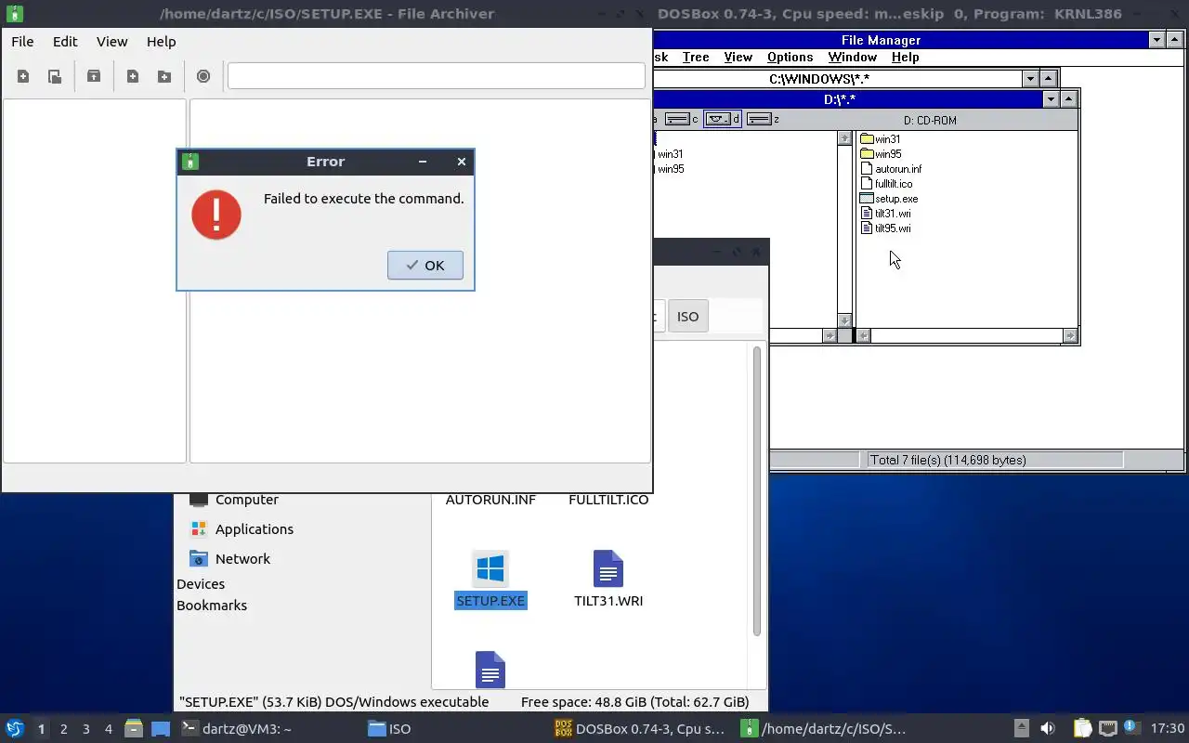1189x743 pixels.
Task: Click the stop operation circle icon in File Archiver
Action: tap(203, 76)
